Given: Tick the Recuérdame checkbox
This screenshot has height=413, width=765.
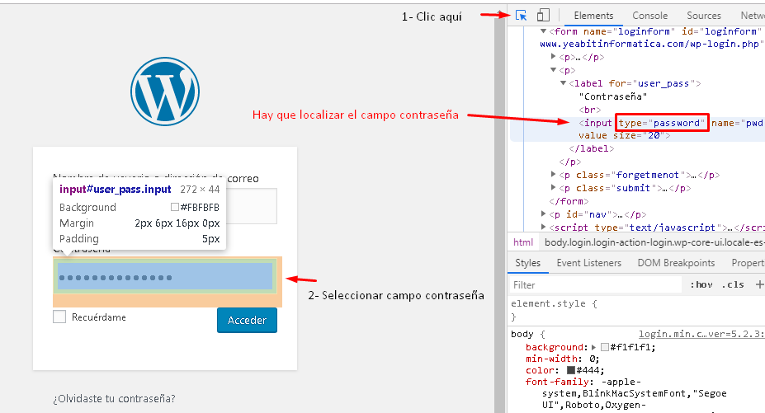Looking at the screenshot, I should (x=59, y=317).
